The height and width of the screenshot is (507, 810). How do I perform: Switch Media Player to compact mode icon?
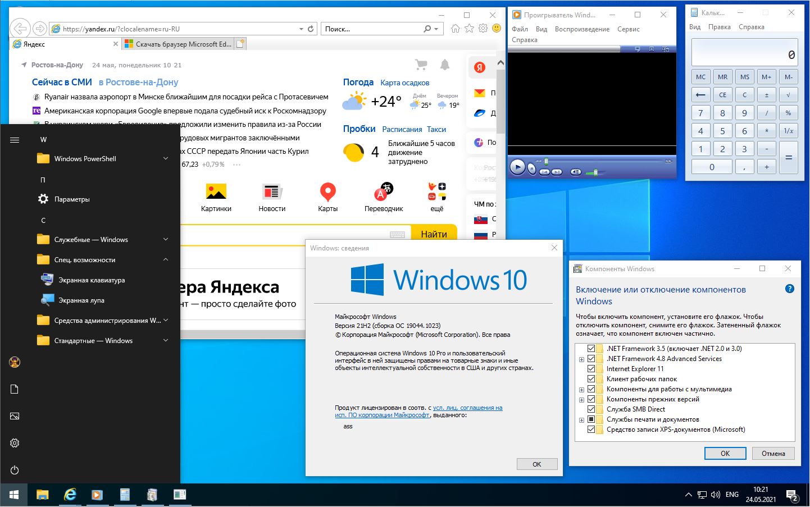pyautogui.click(x=666, y=49)
